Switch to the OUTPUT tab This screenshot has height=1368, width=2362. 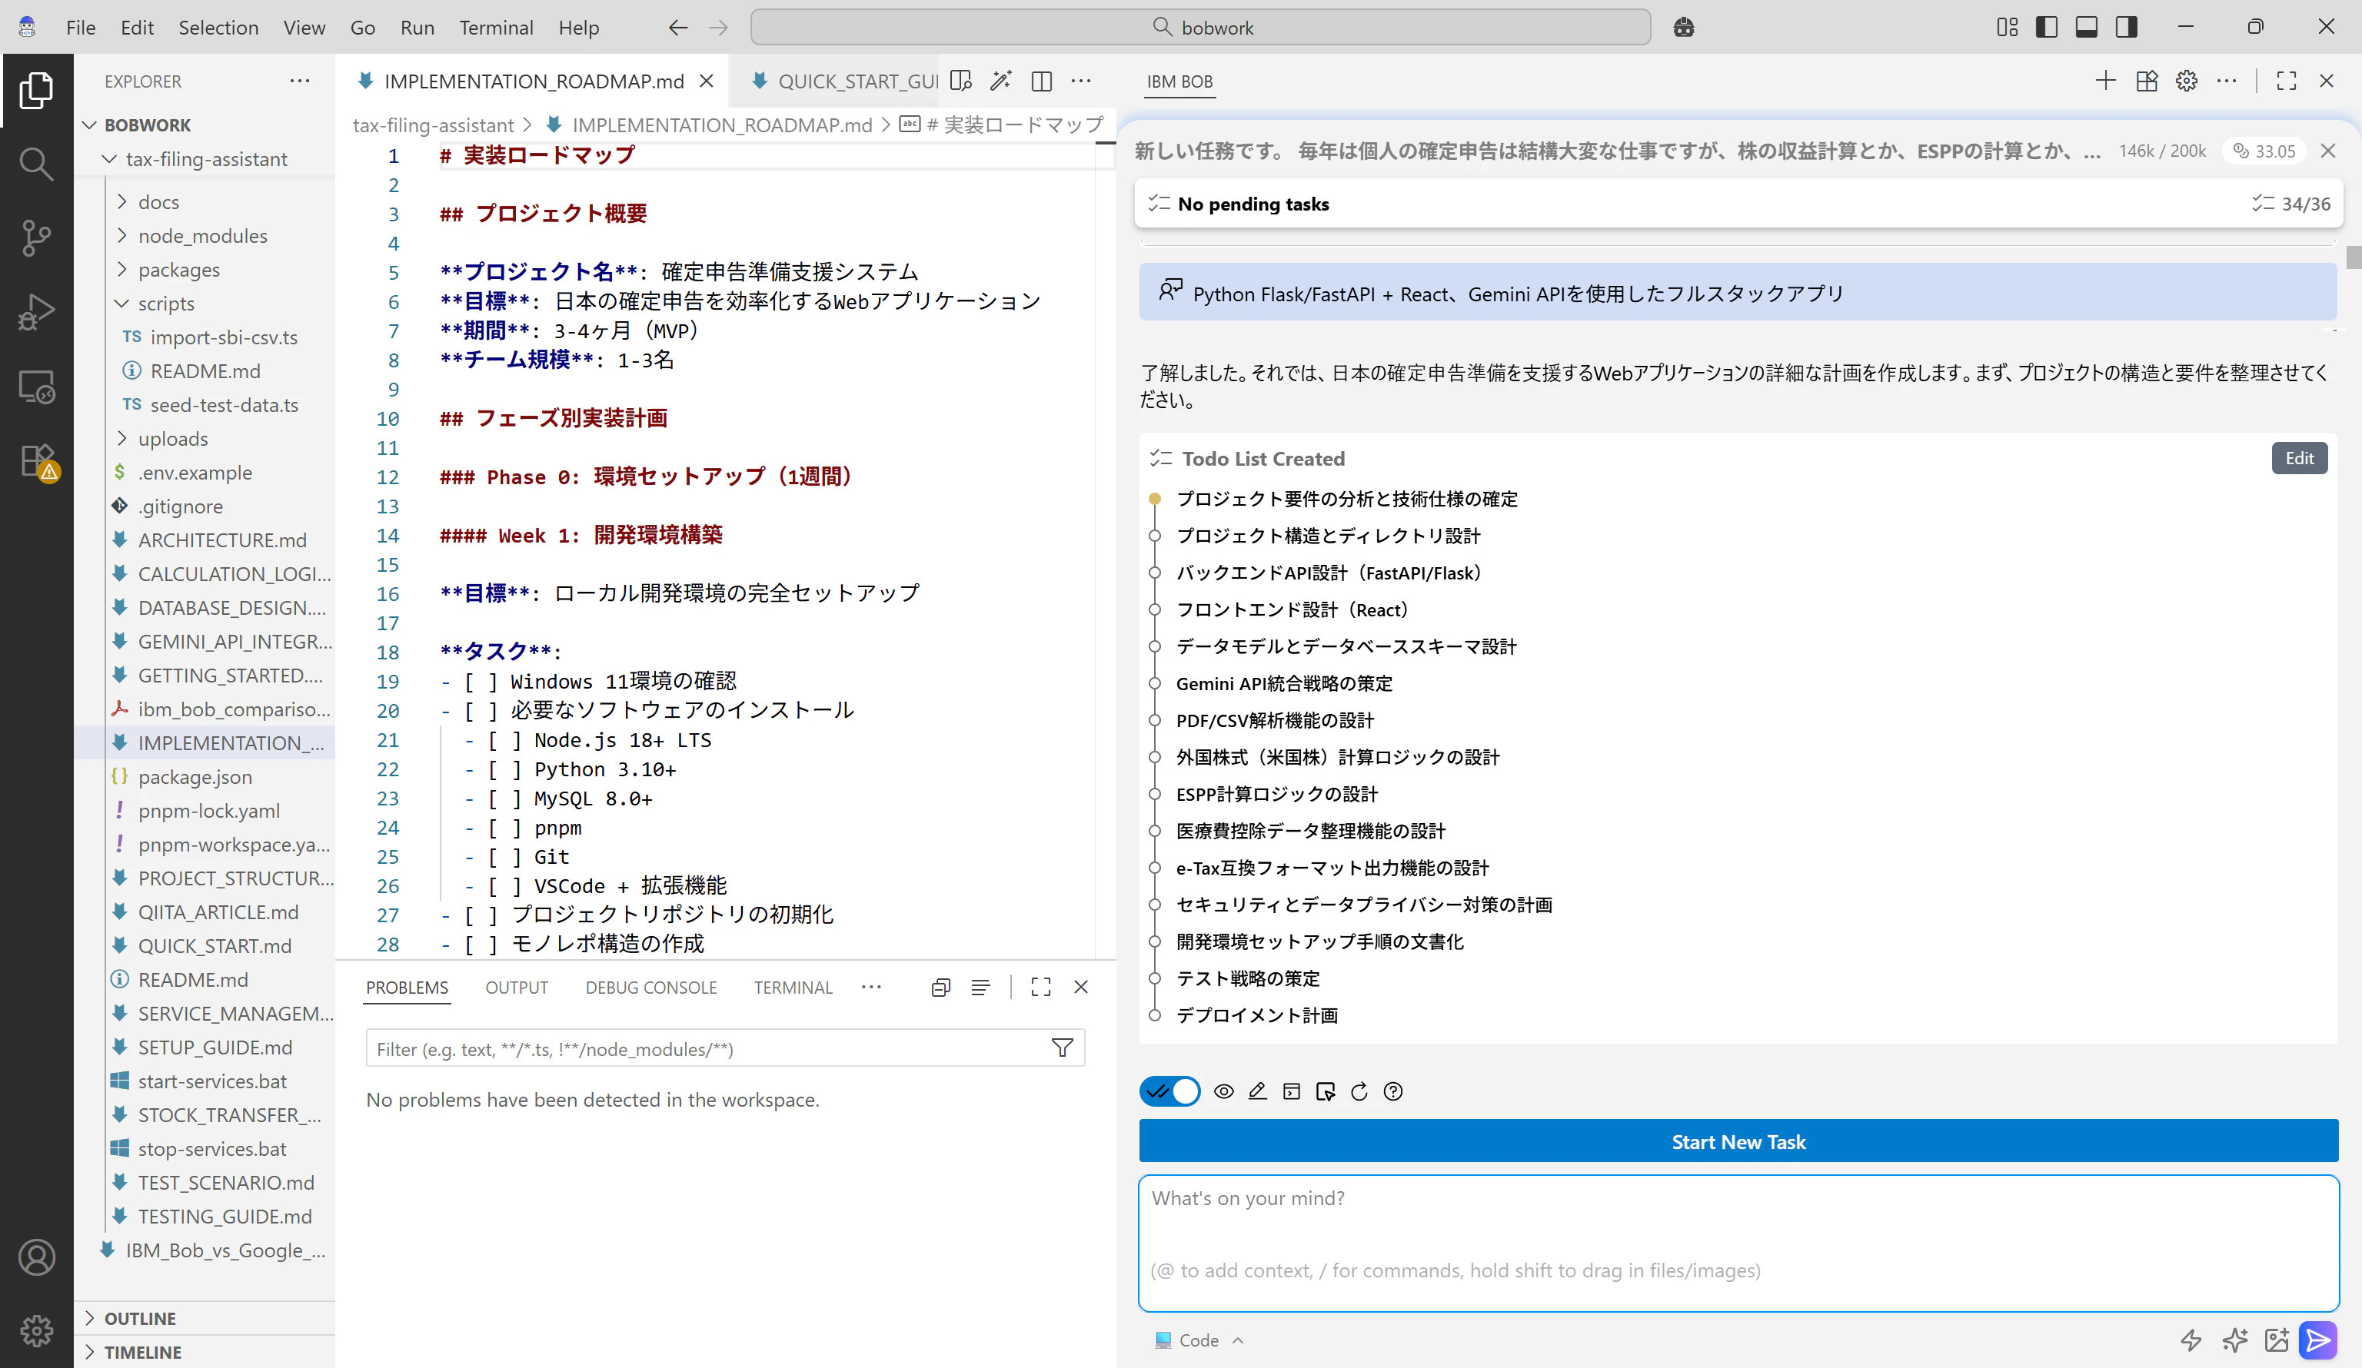(x=517, y=987)
